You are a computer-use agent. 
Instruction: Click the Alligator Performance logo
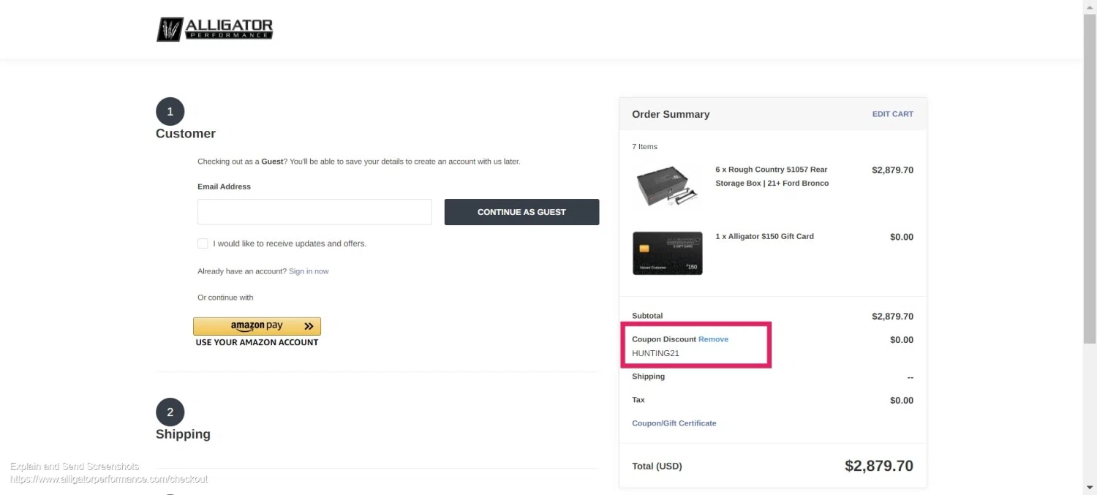click(x=214, y=29)
